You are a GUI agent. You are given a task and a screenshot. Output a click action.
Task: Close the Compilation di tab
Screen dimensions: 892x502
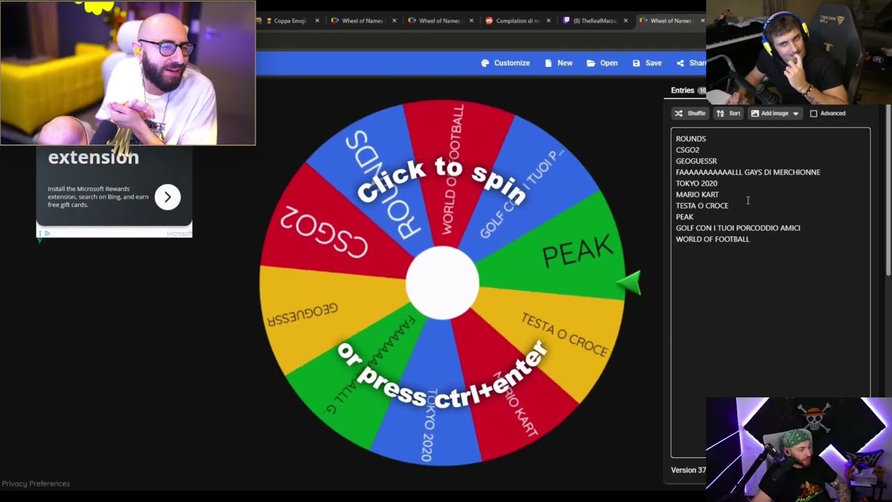click(548, 21)
